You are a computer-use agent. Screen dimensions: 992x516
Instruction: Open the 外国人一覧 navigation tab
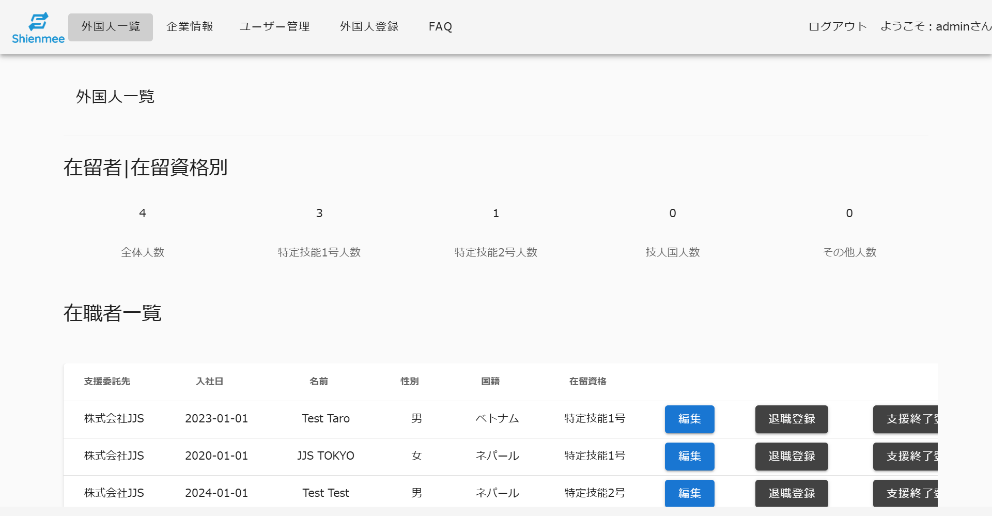(x=111, y=27)
